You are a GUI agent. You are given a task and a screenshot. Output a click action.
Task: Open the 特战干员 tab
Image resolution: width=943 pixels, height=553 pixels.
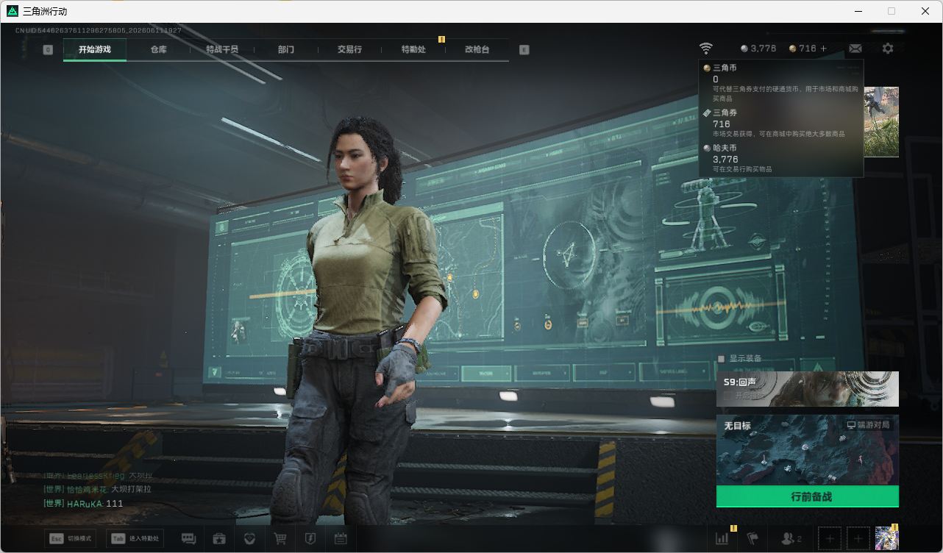[222, 49]
